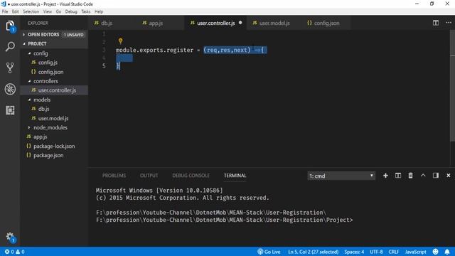This screenshot has height=256, width=455.
Task: Open db.js in the models folder
Action: (54, 109)
